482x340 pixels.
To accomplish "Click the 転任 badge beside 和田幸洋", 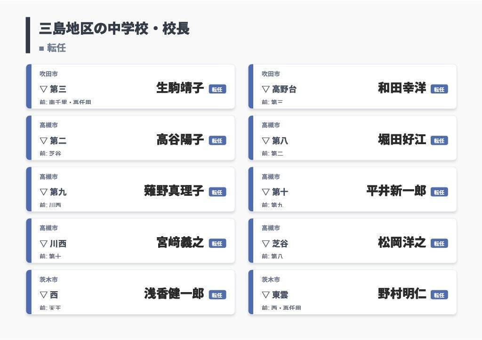I will [439, 89].
